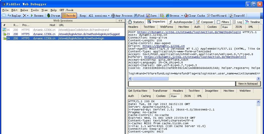
Task: Select request WebForms tab
Action: tap(167, 27)
